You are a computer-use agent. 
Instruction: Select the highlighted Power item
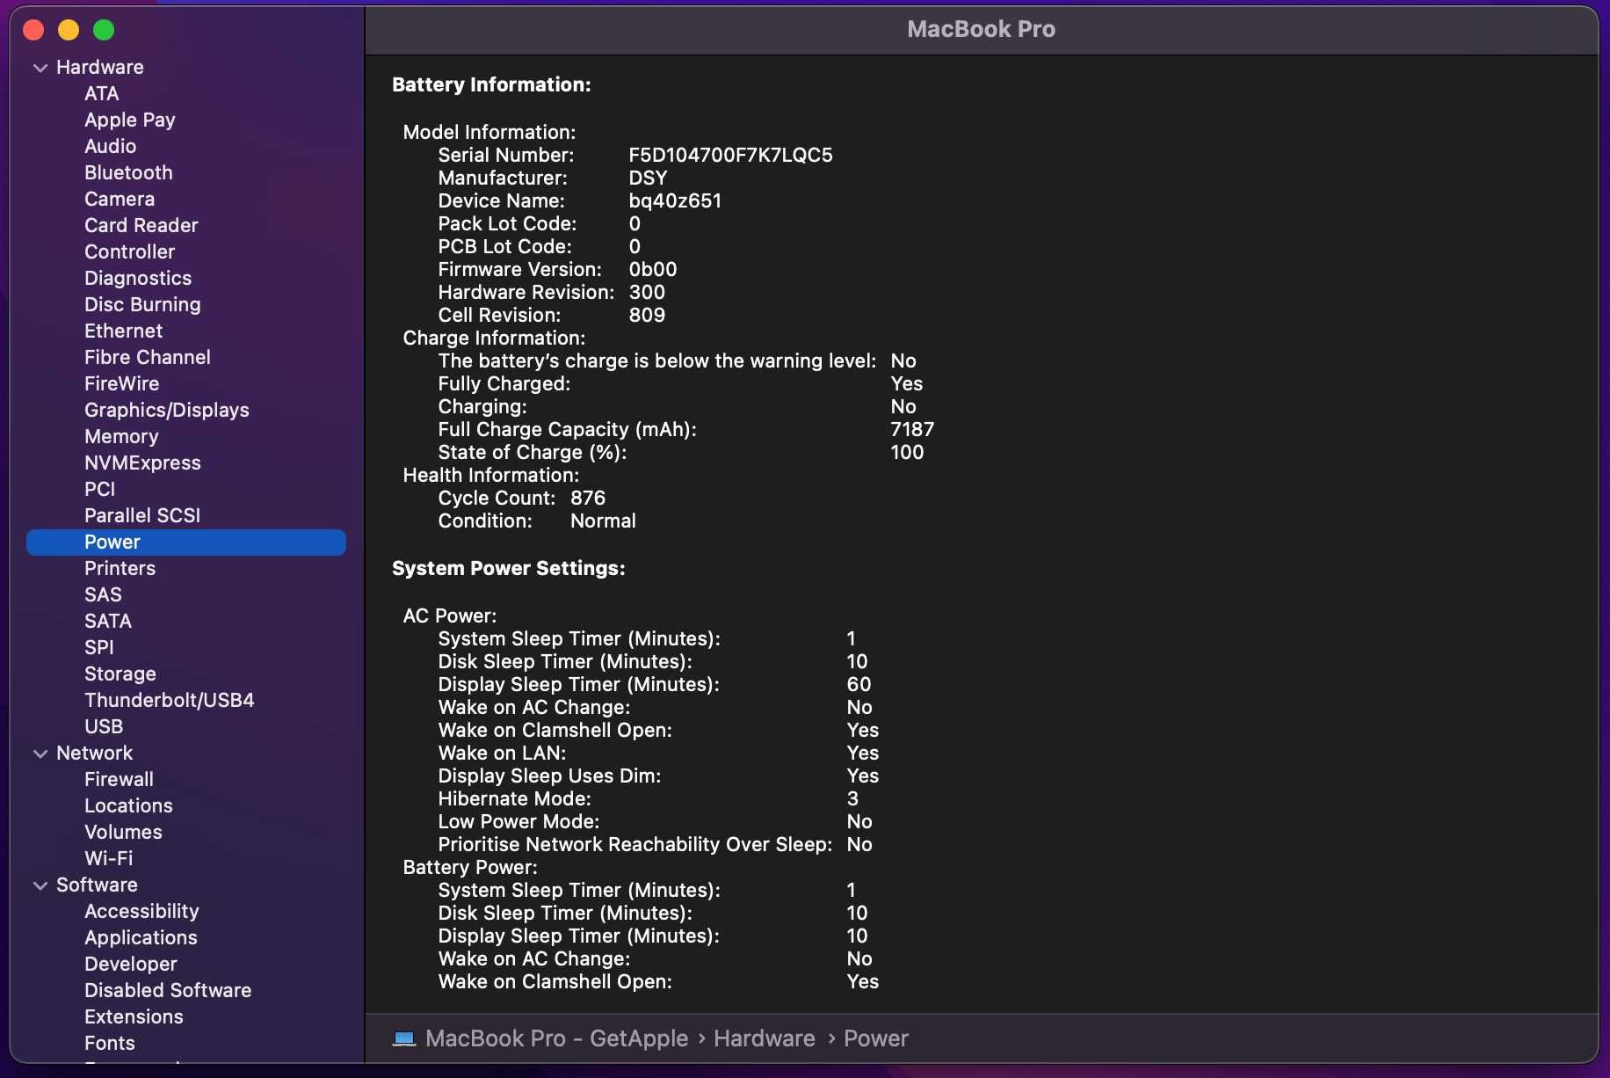186,543
